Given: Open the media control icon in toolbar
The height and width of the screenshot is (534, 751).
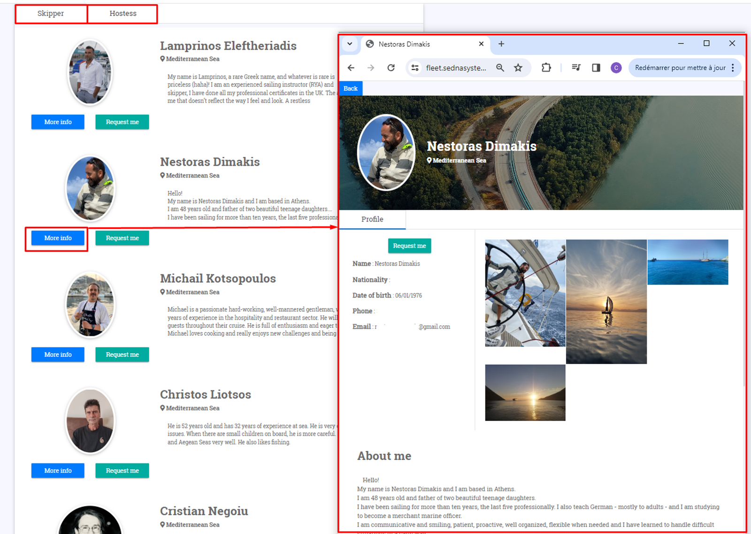Looking at the screenshot, I should point(576,68).
